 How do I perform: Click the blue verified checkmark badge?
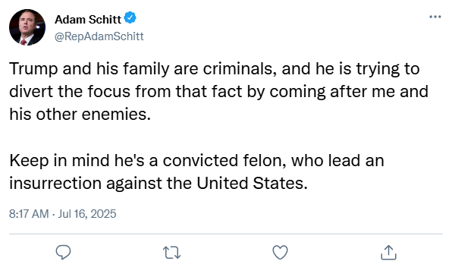tap(130, 18)
